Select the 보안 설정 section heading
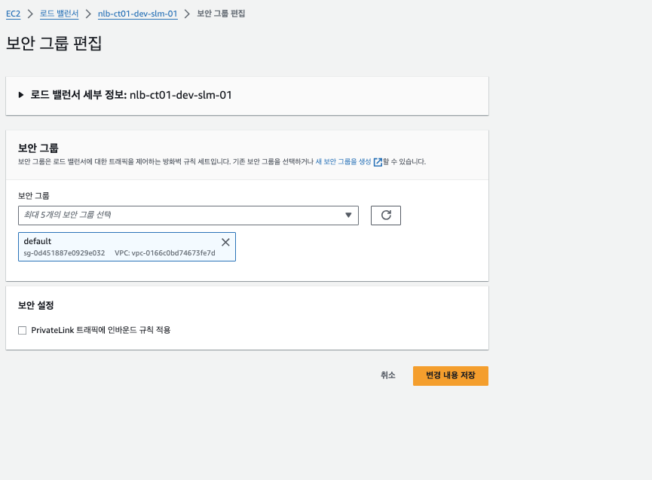 35,305
